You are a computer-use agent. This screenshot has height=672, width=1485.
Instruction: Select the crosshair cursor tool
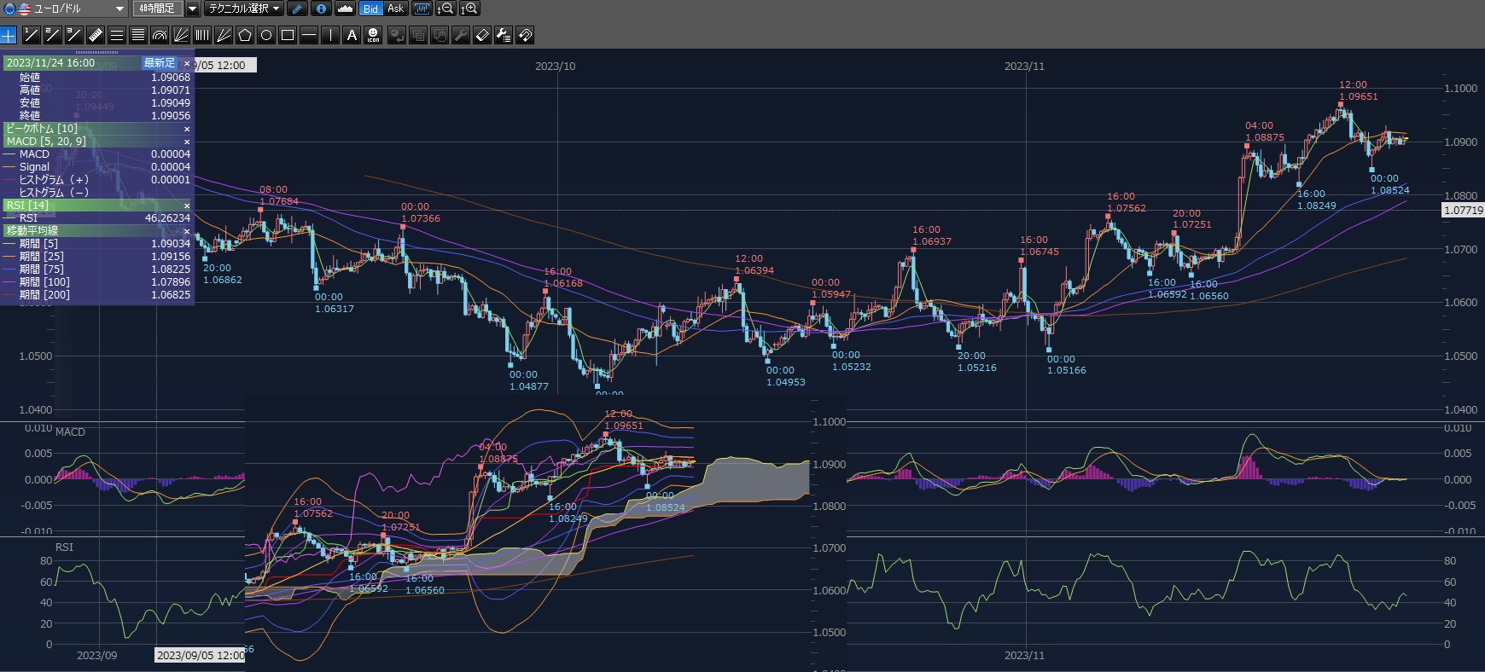point(9,35)
